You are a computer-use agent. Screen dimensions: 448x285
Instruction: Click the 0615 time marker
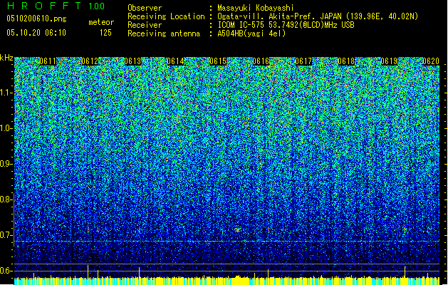click(218, 61)
